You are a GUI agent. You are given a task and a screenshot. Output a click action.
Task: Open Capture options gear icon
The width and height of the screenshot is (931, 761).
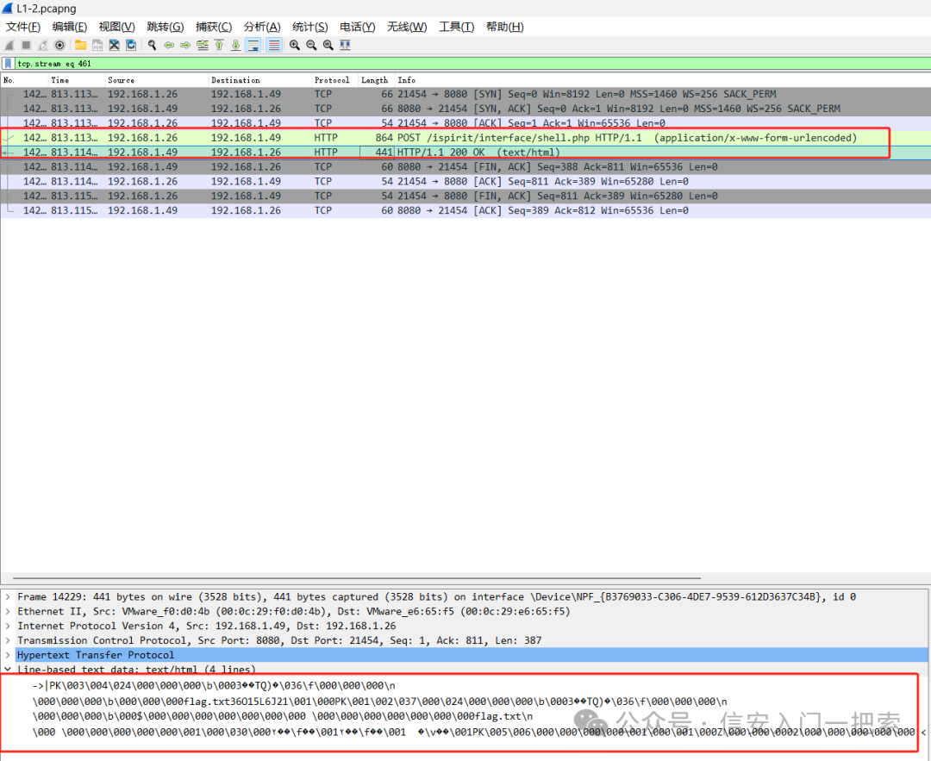(x=59, y=45)
